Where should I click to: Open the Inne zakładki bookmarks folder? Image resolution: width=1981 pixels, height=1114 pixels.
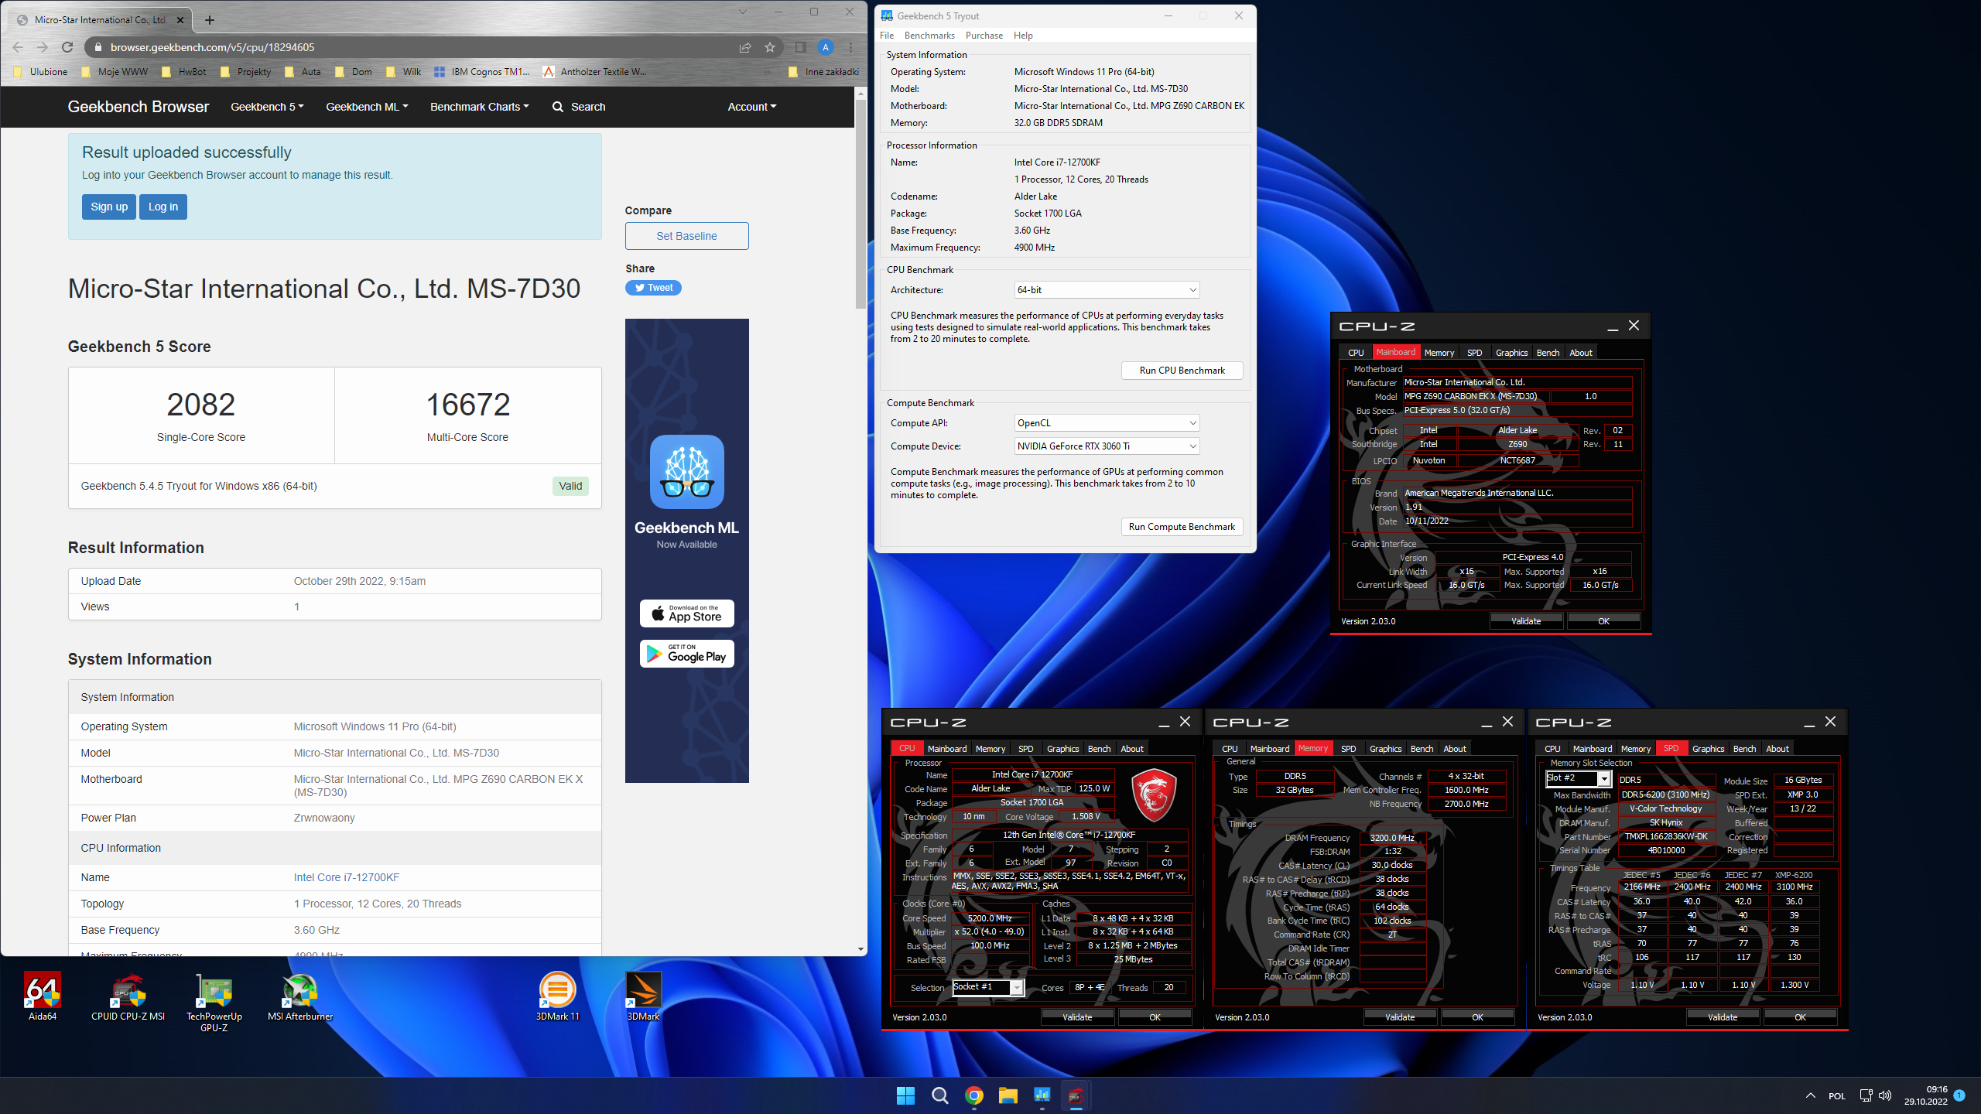tap(823, 72)
